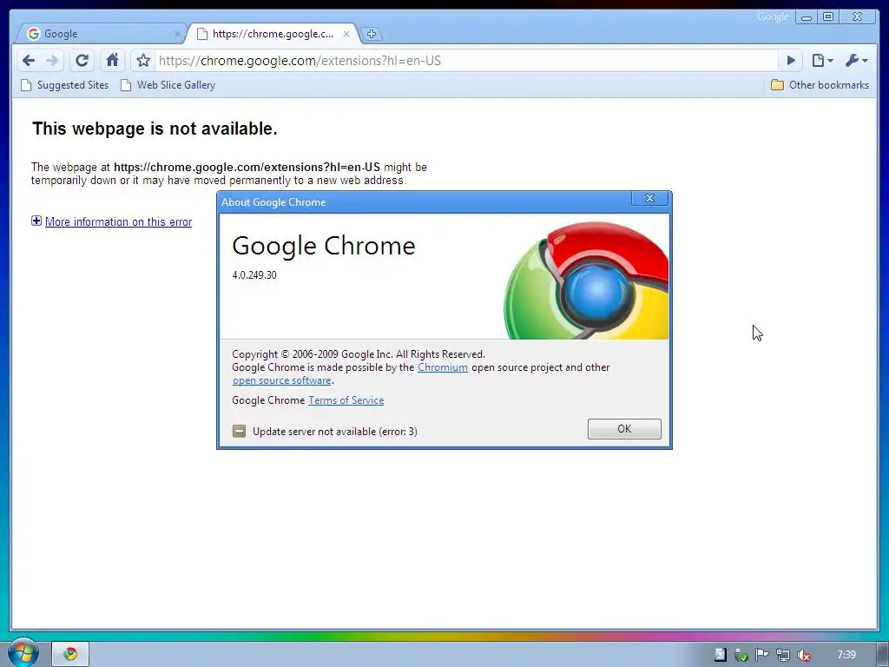The height and width of the screenshot is (667, 889).
Task: Click the Chrome logo in About dialog
Action: (x=586, y=281)
